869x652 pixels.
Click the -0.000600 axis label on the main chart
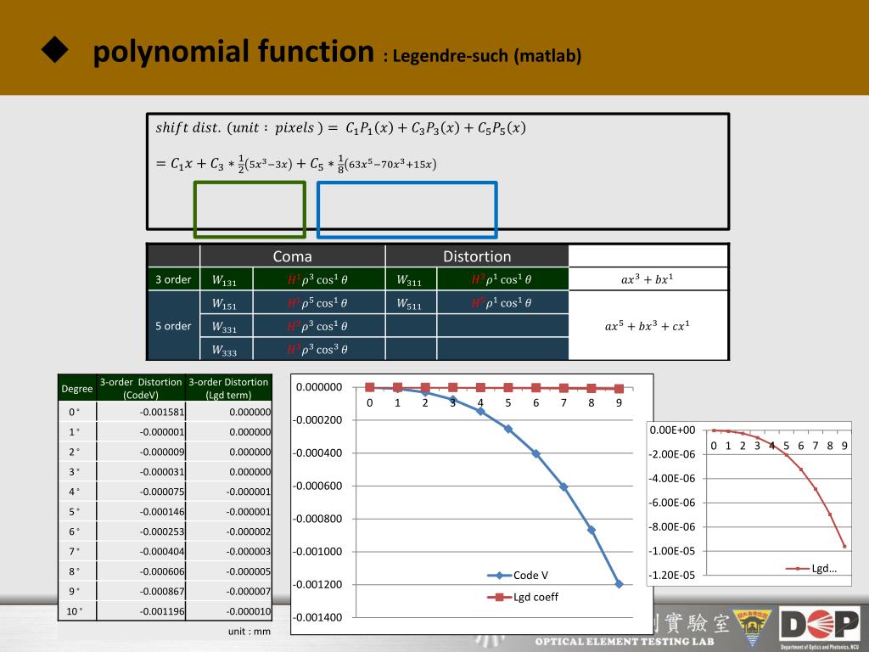pyautogui.click(x=318, y=486)
